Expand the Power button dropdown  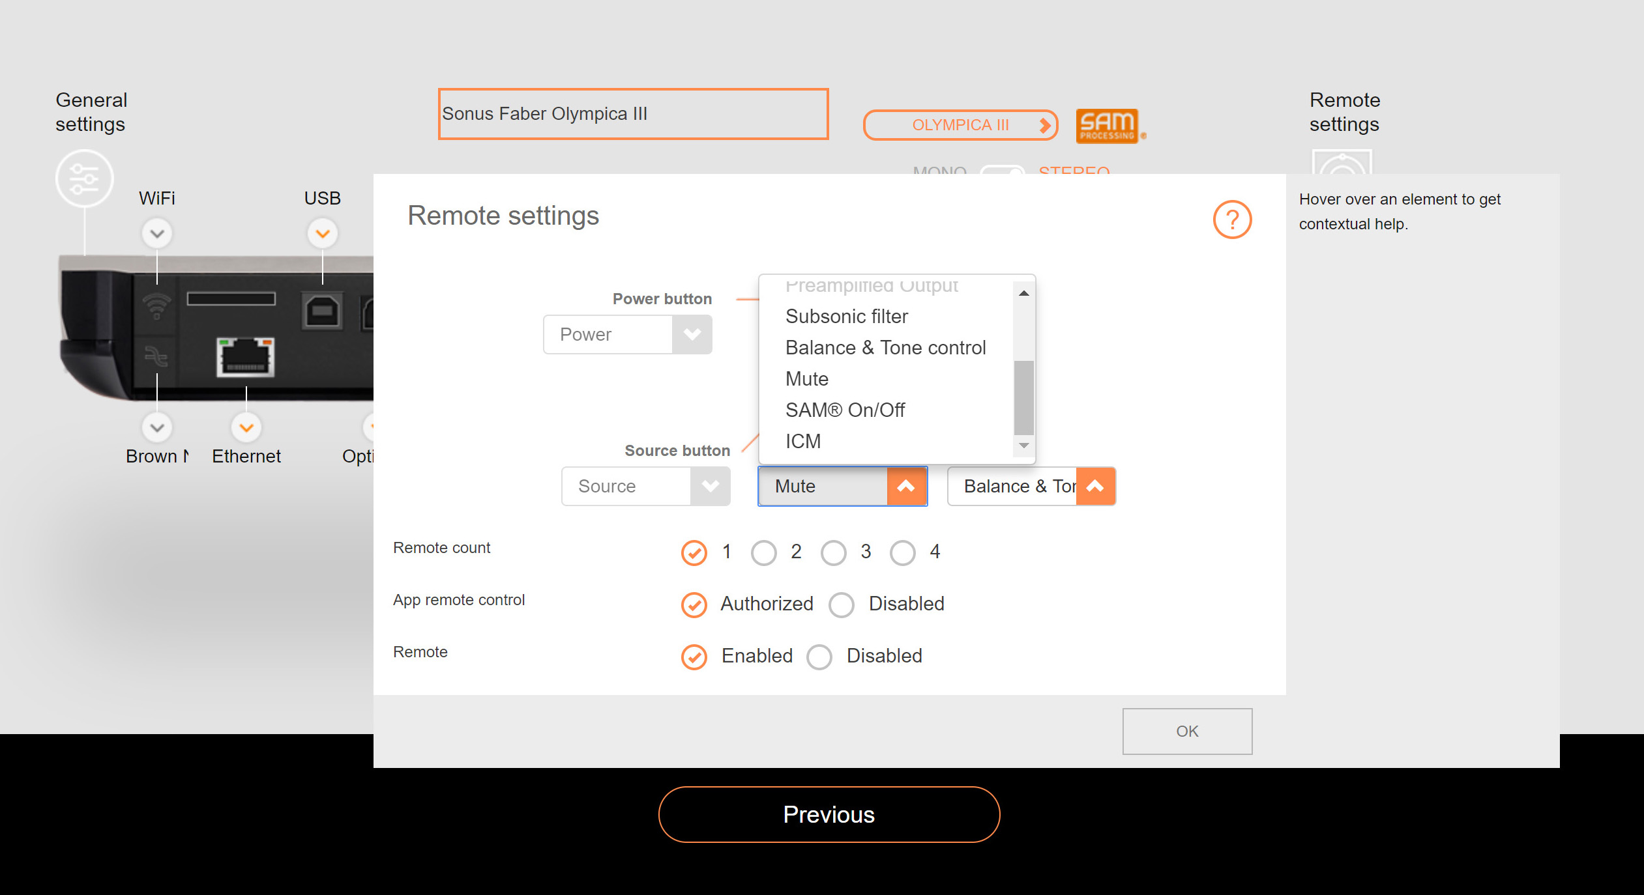click(x=692, y=334)
